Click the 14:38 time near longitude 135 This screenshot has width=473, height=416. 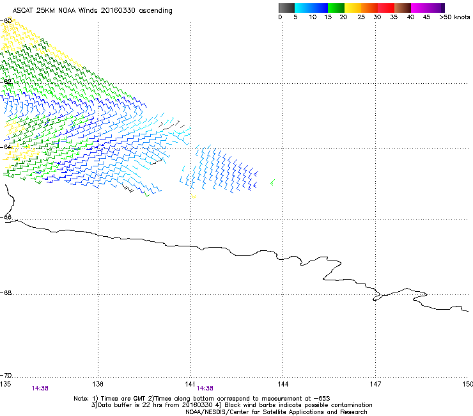pos(40,388)
